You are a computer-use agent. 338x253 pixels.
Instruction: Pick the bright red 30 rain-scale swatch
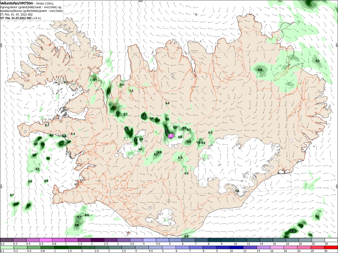[331, 247]
